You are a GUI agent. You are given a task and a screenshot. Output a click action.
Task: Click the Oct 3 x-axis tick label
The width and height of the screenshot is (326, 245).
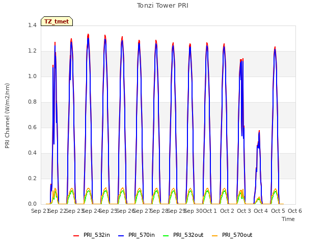[244, 211]
